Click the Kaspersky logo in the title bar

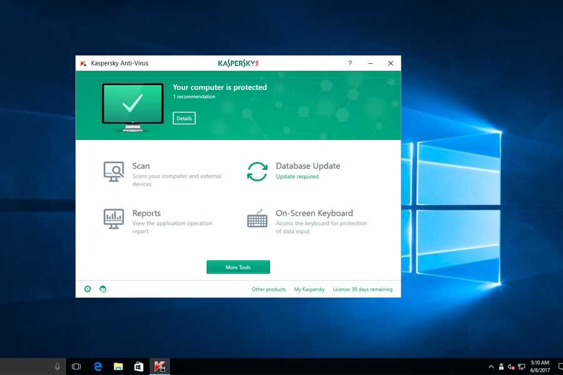(238, 64)
